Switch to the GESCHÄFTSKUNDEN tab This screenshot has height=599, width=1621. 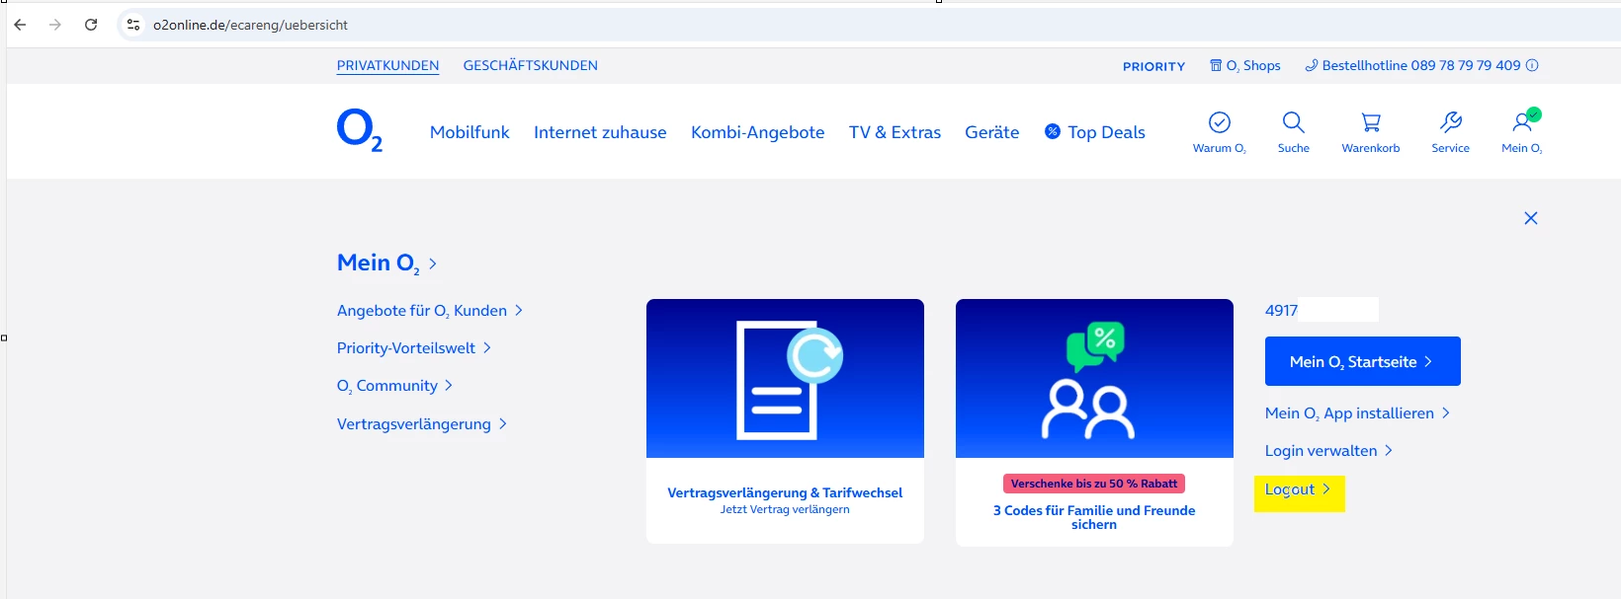(531, 65)
